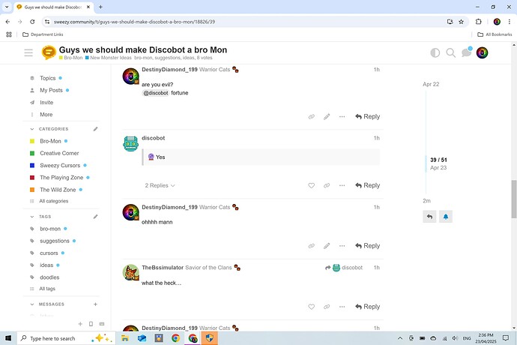Click the Sweezy community logo
517x345 pixels.
[49, 52]
